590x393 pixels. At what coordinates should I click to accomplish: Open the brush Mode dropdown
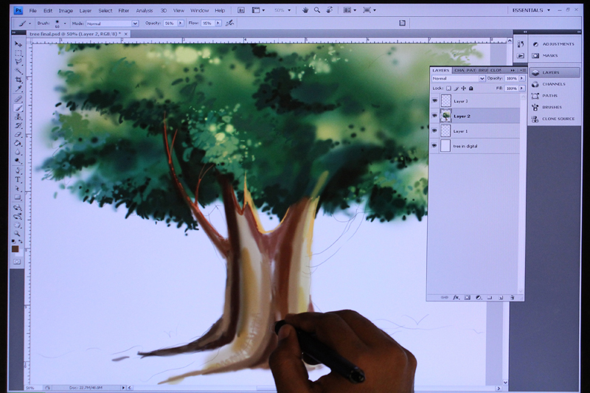113,24
